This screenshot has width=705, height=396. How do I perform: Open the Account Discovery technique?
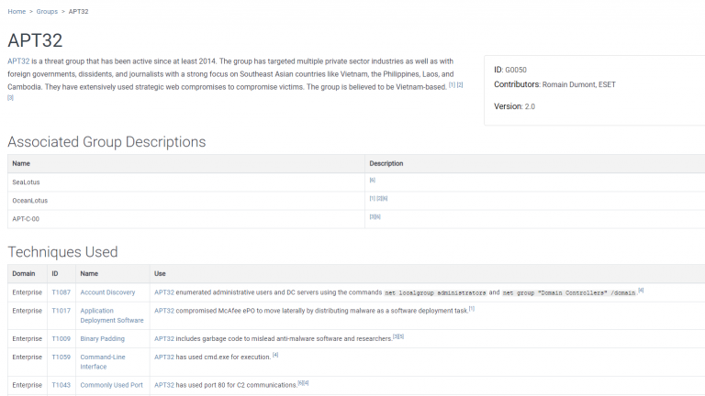point(107,292)
